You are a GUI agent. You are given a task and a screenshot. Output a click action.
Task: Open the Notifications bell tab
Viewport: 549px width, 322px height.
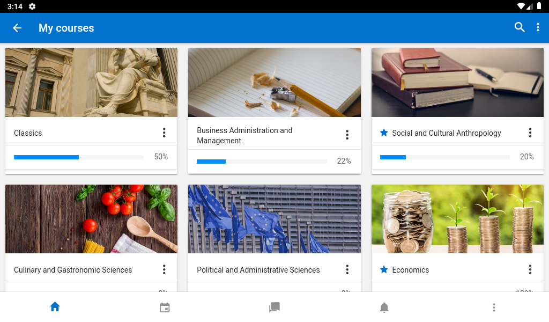pyautogui.click(x=384, y=308)
